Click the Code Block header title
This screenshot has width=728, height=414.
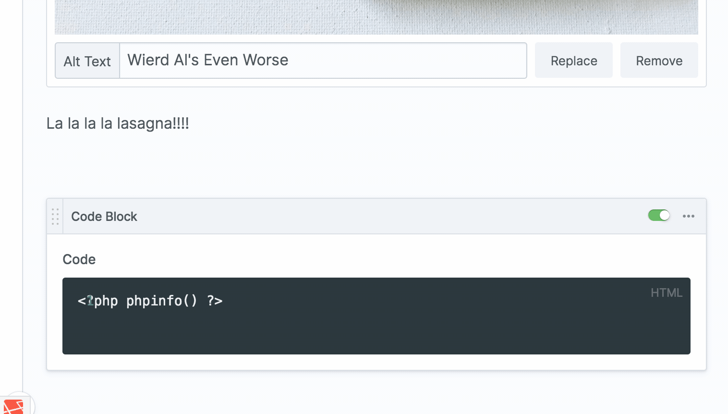coord(104,216)
